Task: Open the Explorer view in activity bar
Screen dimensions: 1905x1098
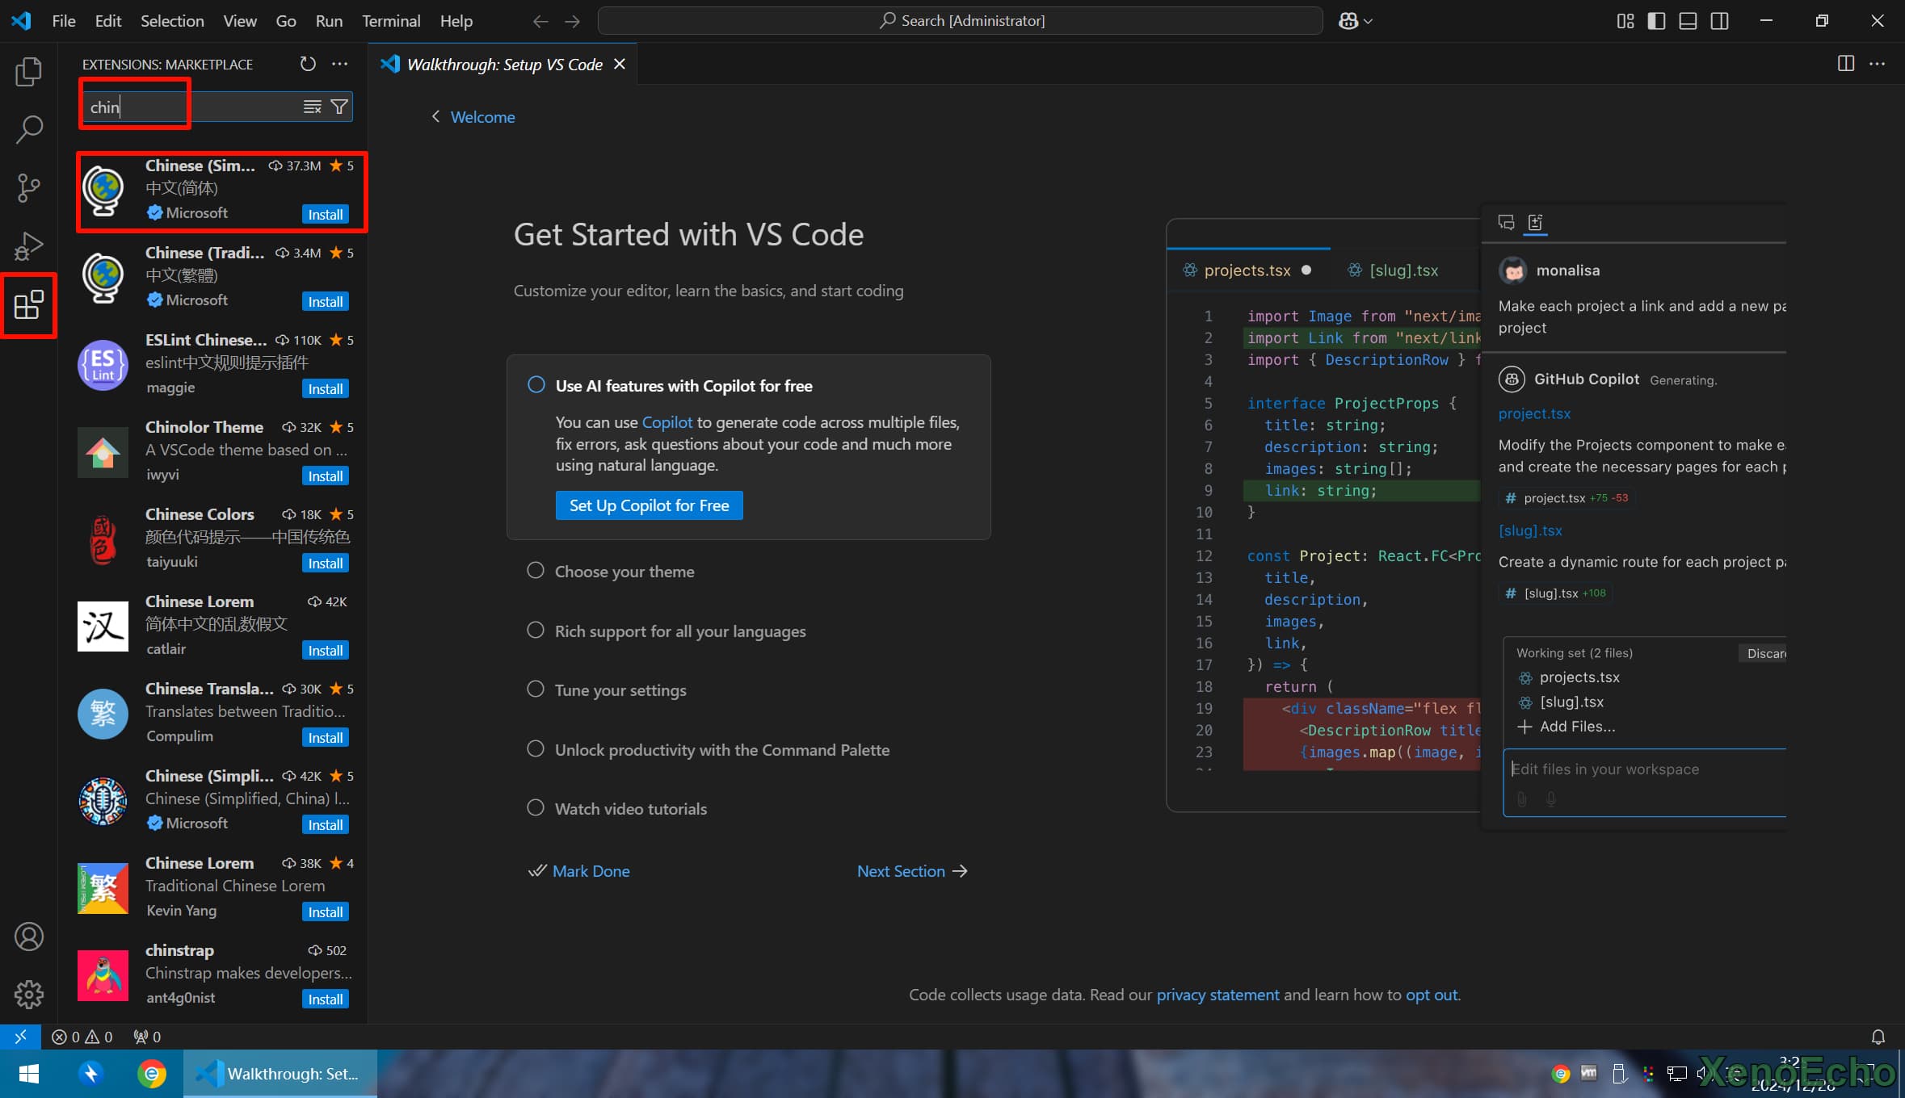Action: [x=28, y=72]
